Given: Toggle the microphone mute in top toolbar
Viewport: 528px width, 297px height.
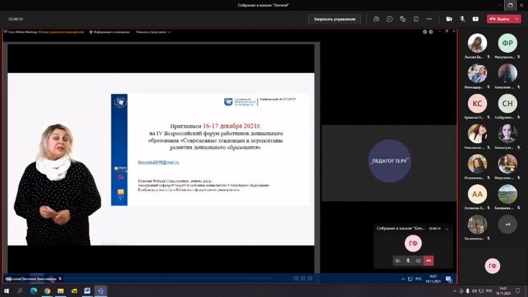Looking at the screenshot, I should pos(462,19).
